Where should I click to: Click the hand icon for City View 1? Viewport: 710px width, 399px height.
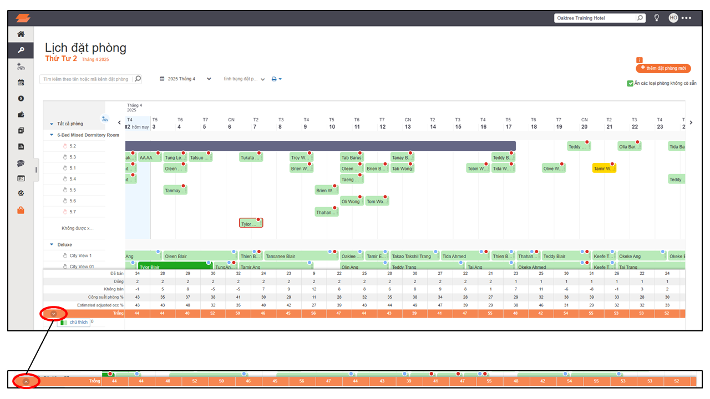[x=65, y=255]
